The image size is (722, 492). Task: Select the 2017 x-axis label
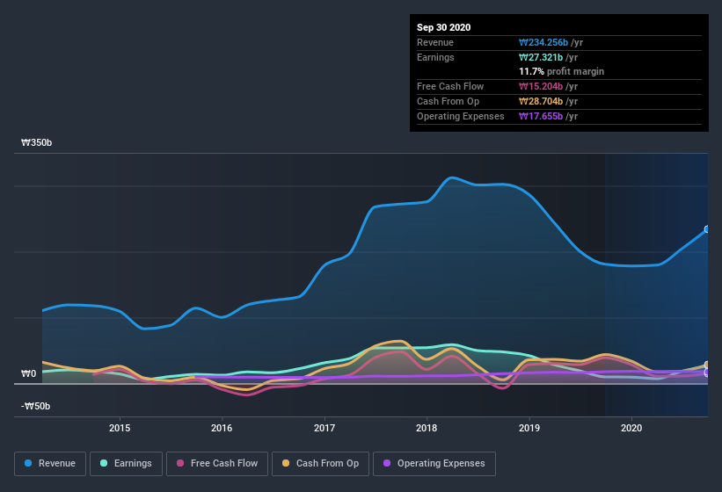[325, 428]
